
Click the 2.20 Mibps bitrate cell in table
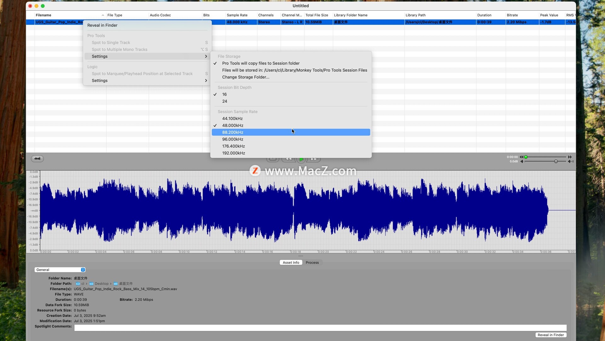pyautogui.click(x=522, y=22)
